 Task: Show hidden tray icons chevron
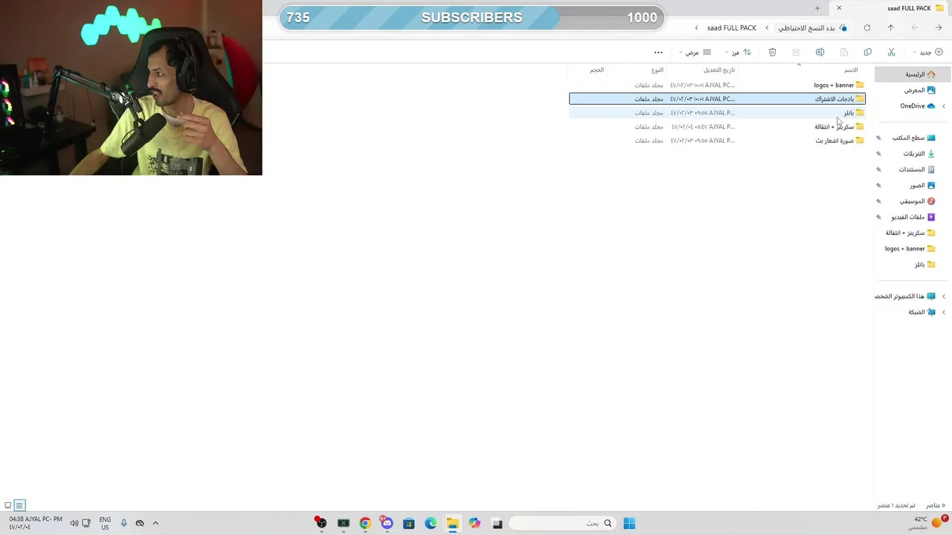[x=155, y=523]
